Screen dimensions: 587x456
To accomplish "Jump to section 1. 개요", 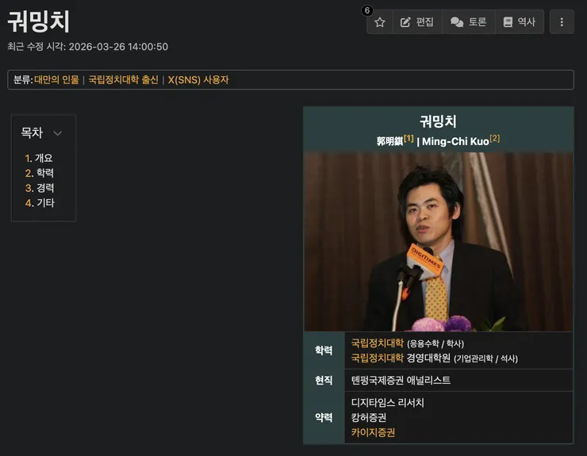I will [39, 158].
